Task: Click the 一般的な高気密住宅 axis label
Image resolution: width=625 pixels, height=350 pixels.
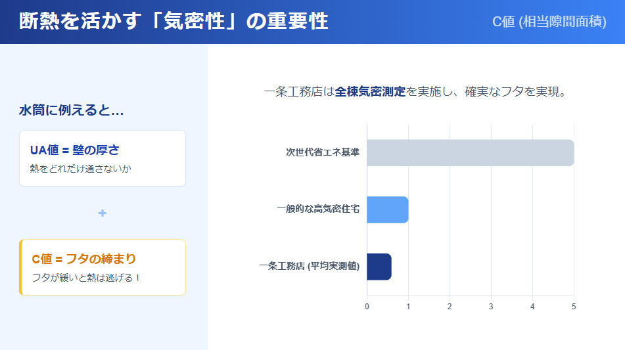Action: pyautogui.click(x=317, y=209)
